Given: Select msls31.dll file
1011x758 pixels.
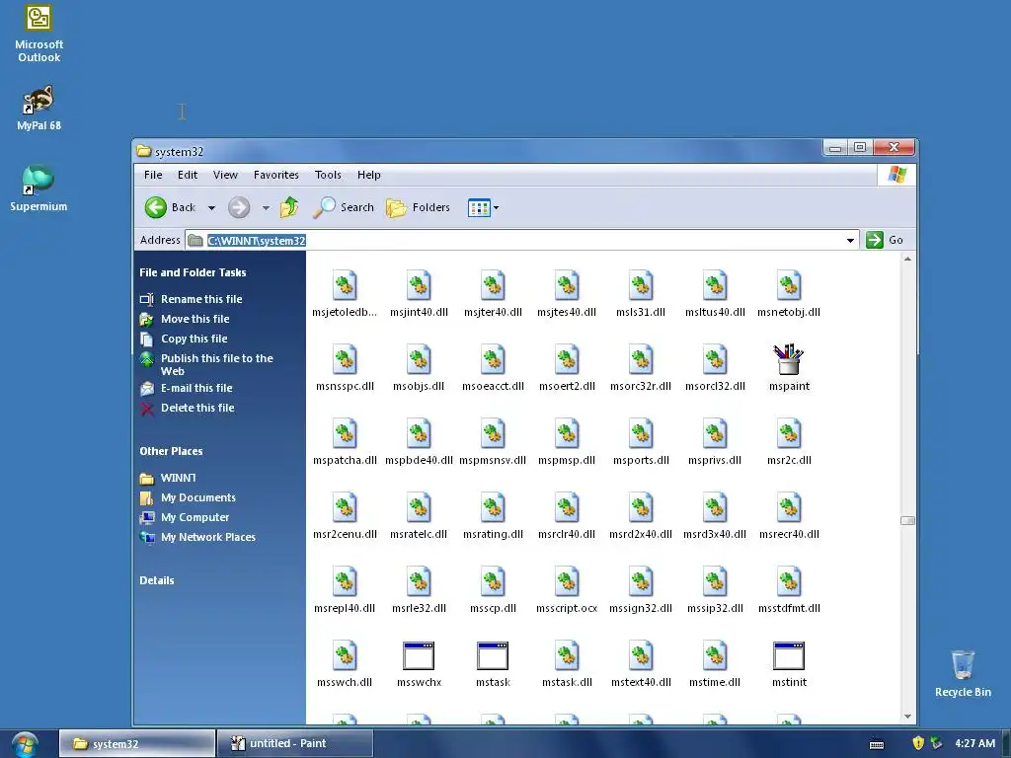Looking at the screenshot, I should pyautogui.click(x=640, y=293).
